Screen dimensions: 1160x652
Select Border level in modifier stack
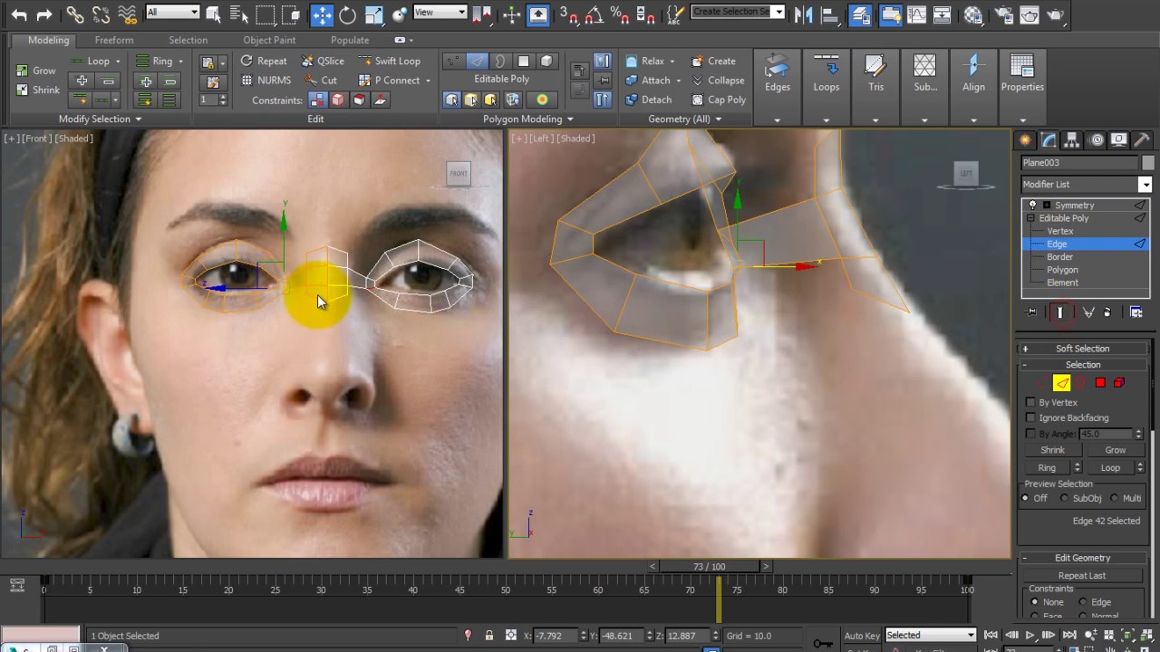click(1059, 257)
